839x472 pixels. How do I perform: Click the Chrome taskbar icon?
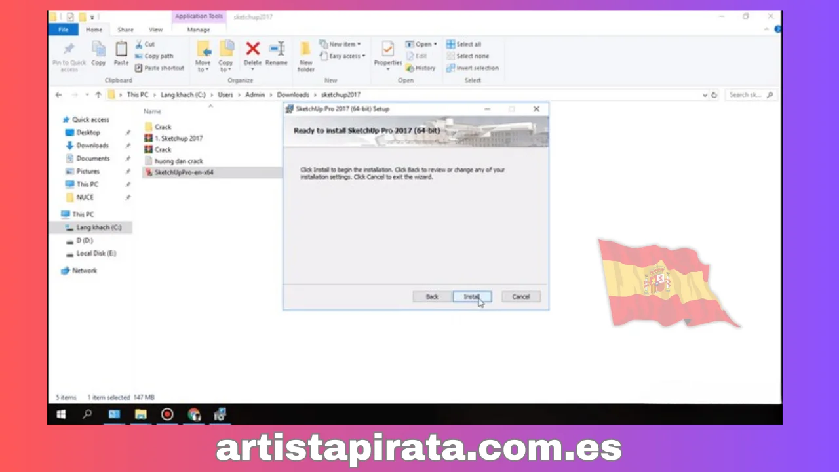tap(194, 414)
